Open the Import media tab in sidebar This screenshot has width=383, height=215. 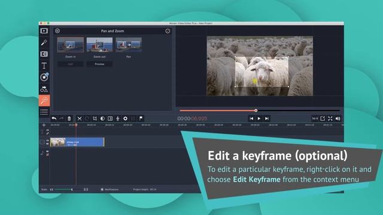click(x=44, y=31)
